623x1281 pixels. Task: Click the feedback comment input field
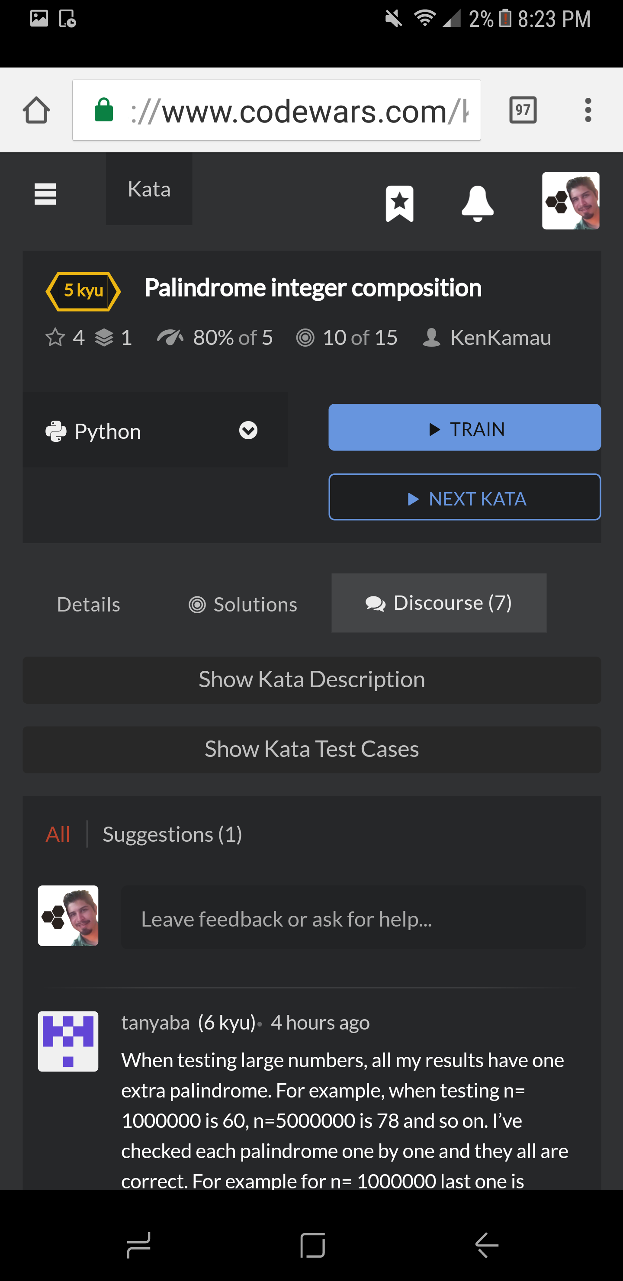pyautogui.click(x=353, y=918)
